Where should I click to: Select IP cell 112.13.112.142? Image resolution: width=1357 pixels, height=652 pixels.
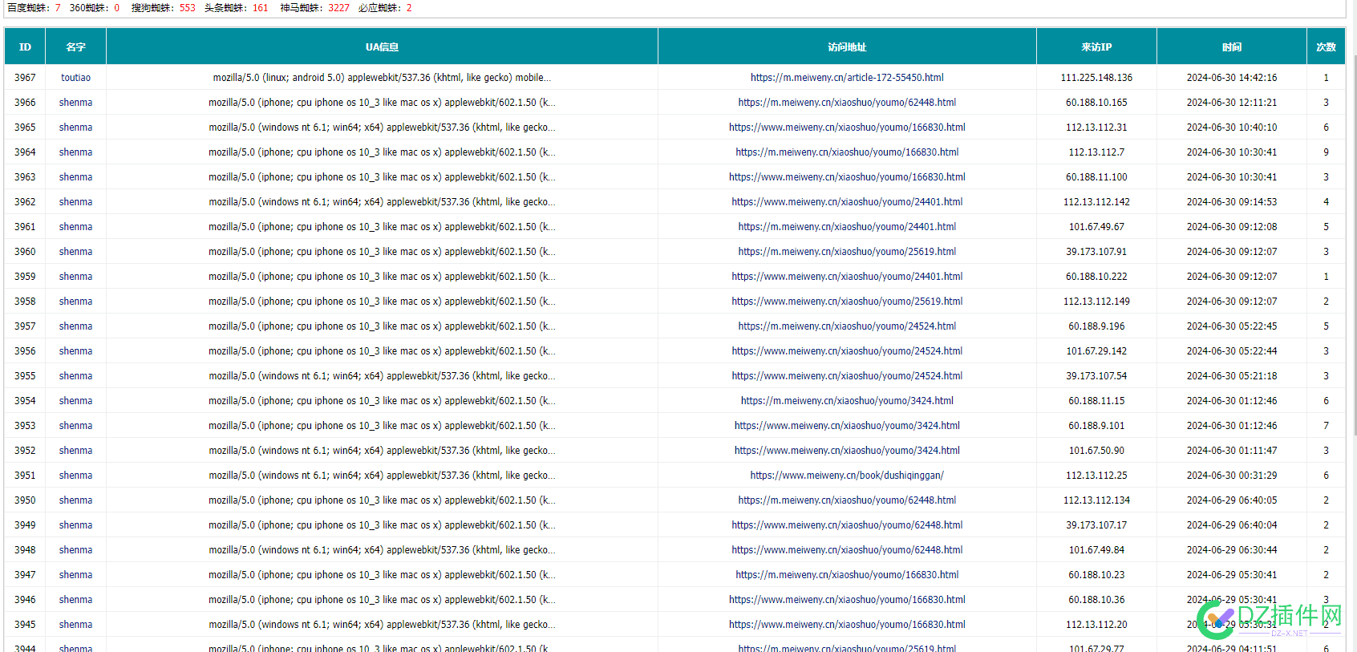click(1096, 202)
